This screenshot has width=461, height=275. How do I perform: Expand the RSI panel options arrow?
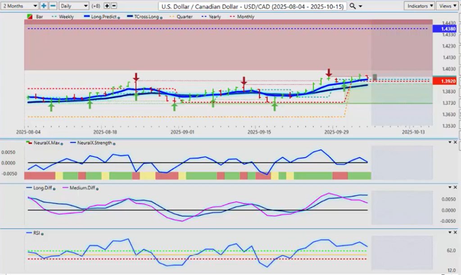(449, 233)
